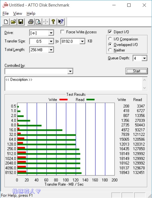
Task: Click the Transfer Size label
Action: (15, 41)
